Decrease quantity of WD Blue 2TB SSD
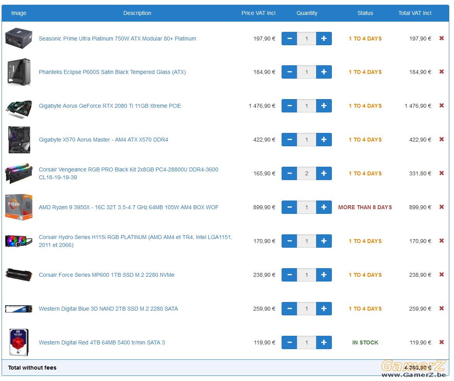 click(x=289, y=309)
